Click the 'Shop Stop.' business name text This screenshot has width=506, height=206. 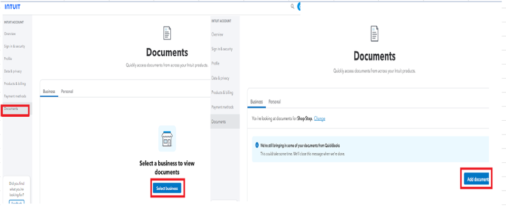tap(305, 119)
